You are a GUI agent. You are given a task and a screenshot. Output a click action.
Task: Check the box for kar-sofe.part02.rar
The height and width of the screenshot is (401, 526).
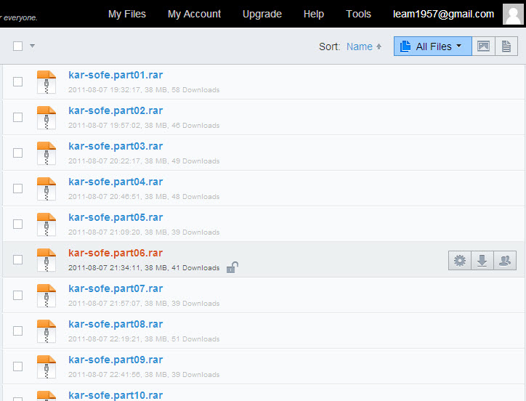tap(17, 117)
